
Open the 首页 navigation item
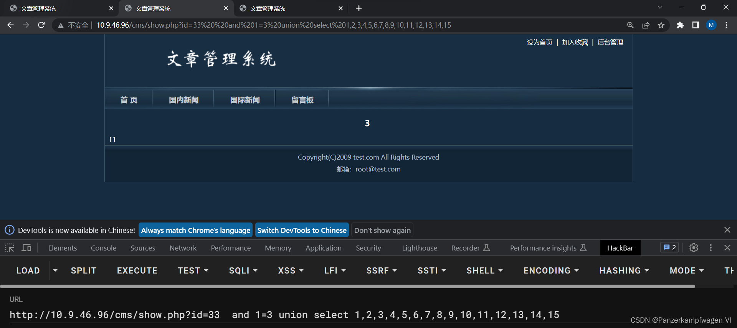point(129,100)
